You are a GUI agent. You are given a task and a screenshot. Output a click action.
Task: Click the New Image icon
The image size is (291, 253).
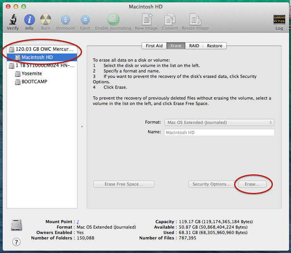[147, 19]
